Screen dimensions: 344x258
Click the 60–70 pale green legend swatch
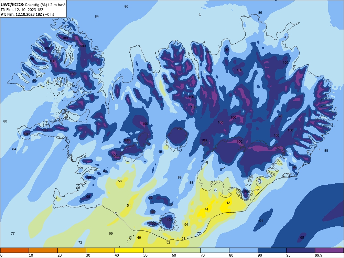point(186,250)
